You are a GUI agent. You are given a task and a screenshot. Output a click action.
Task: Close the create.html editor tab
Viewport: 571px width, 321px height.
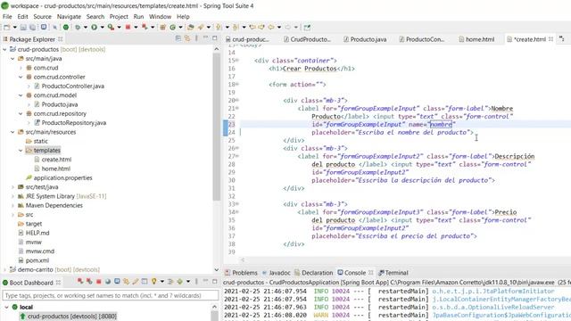[550, 39]
